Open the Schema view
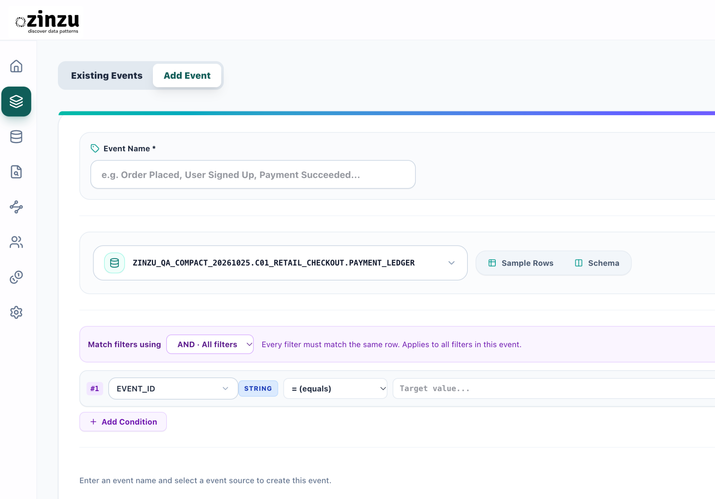This screenshot has height=499, width=715. pos(597,263)
